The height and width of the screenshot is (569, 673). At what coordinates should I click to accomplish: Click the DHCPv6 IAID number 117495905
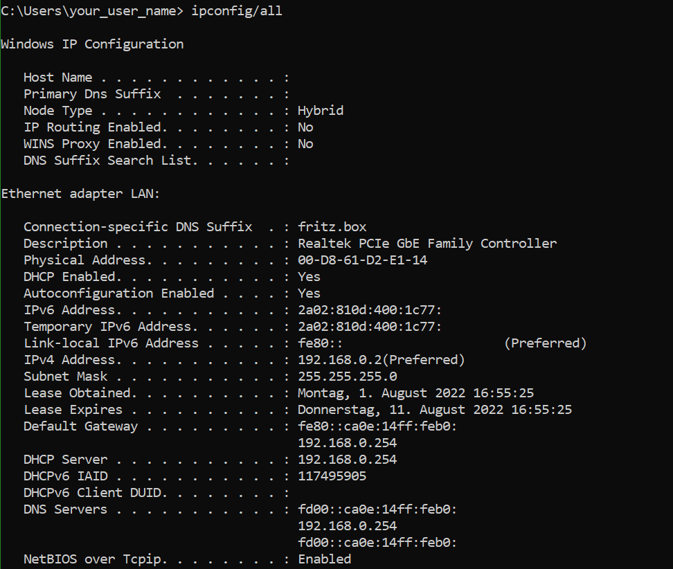click(332, 476)
